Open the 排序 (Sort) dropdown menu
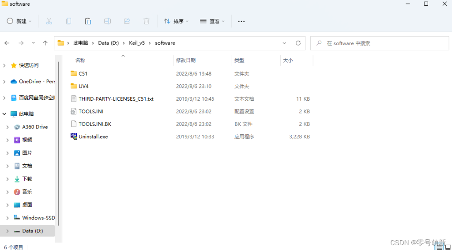The width and height of the screenshot is (452, 250). coord(176,21)
